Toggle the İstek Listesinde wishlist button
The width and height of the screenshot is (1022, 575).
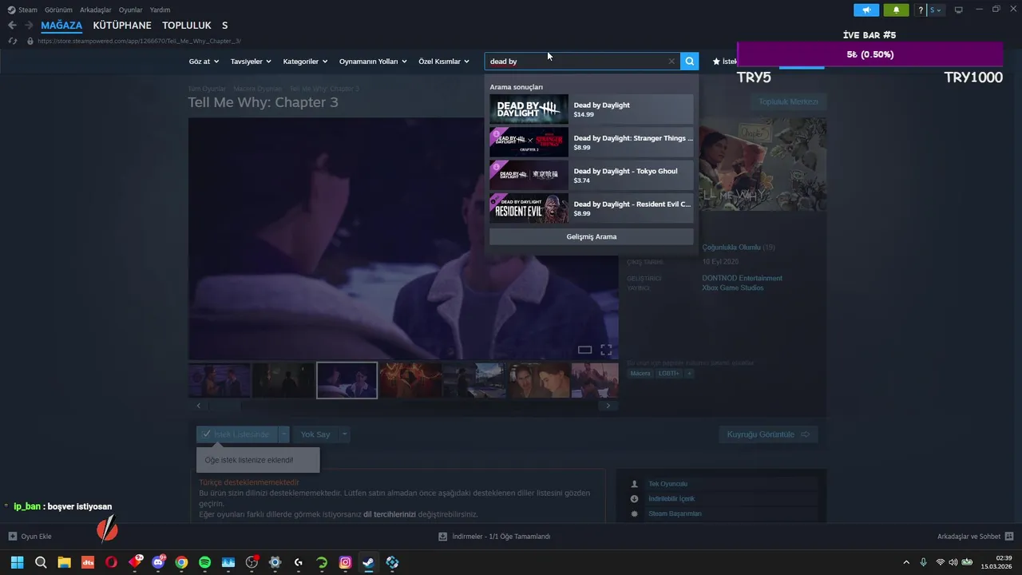[x=236, y=434]
